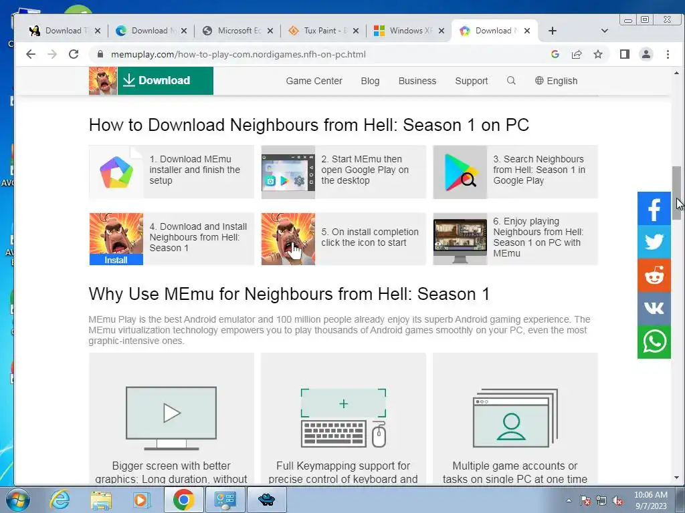The image size is (685, 513).
Task: Open the Chrome profile avatar
Action: point(646,54)
